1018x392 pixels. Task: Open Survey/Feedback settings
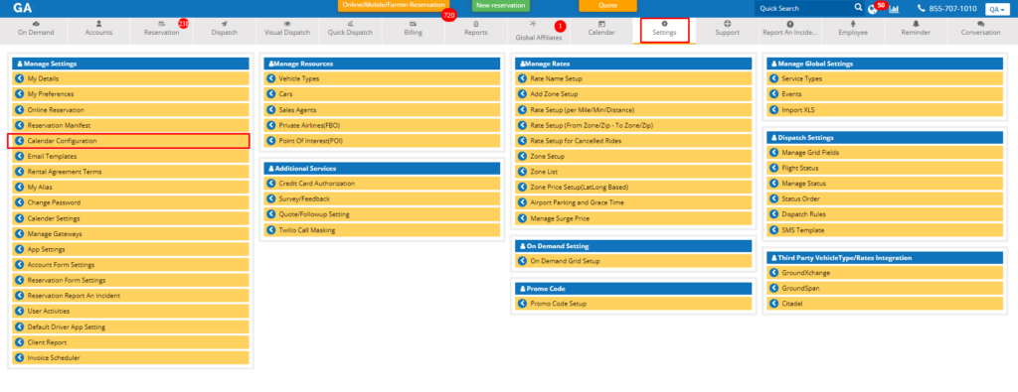pos(382,198)
